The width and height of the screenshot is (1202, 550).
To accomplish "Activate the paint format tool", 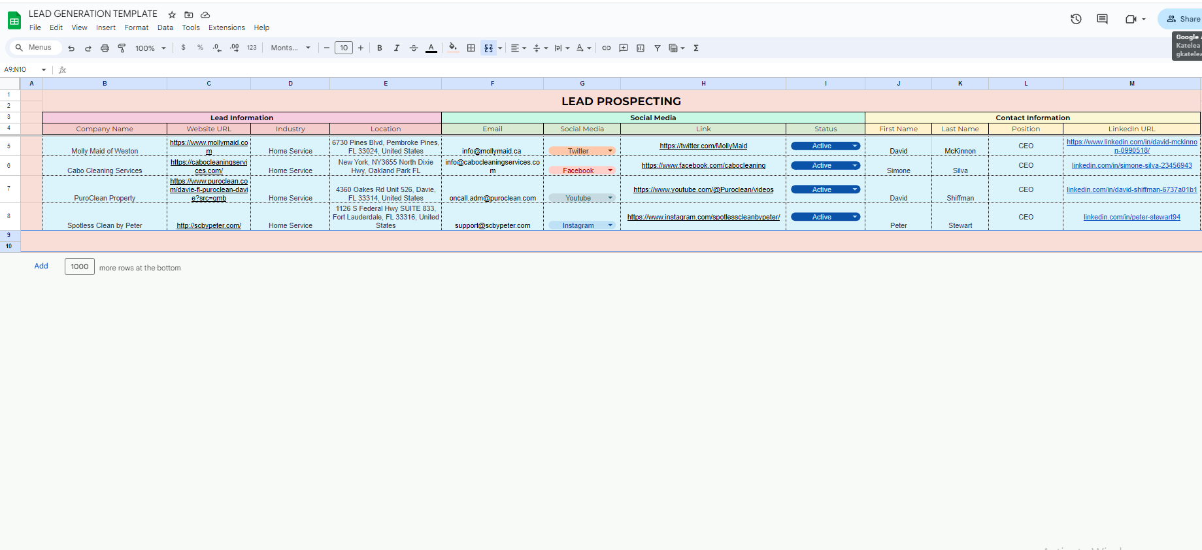I will (122, 48).
